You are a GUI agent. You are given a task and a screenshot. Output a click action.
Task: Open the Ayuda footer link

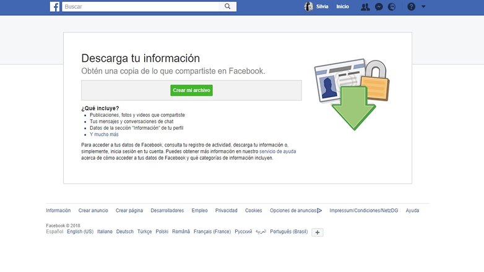(x=412, y=210)
